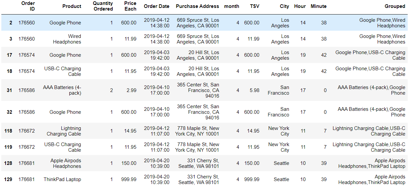Click the Order ID column header
Viewport: 410px width, 187px height.
[28, 6]
